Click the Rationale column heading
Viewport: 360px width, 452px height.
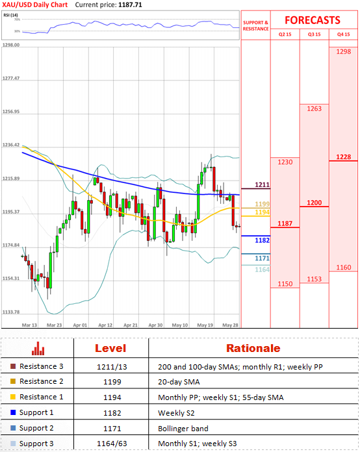point(253,348)
